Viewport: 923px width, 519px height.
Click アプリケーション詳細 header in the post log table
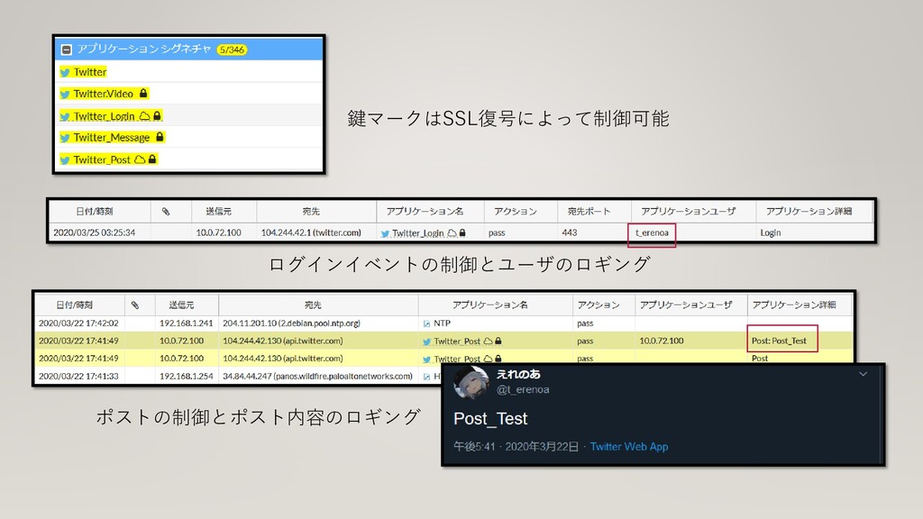point(793,305)
